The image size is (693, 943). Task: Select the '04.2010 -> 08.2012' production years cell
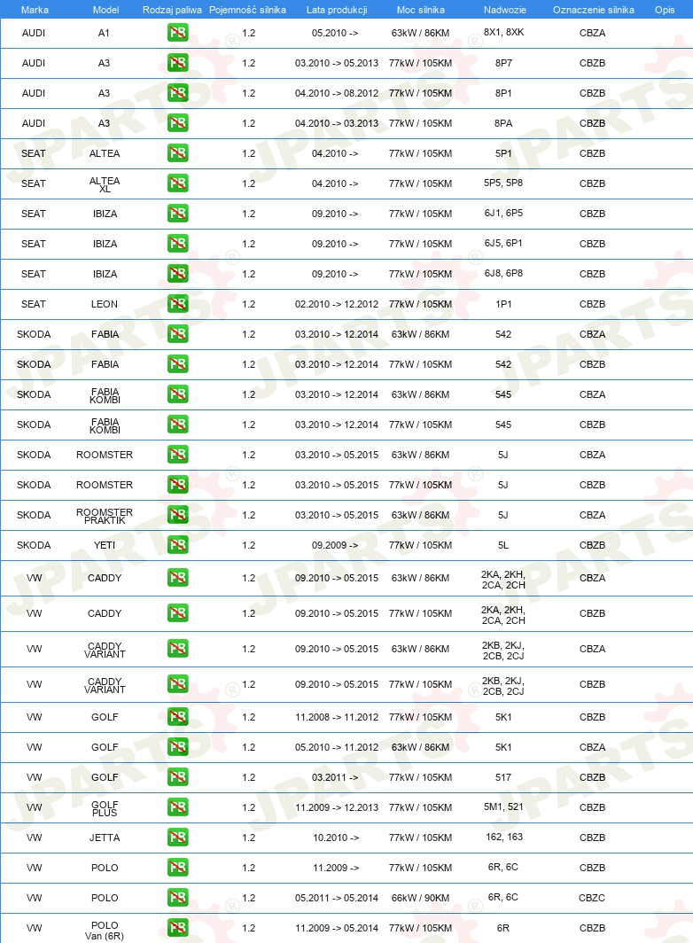click(336, 92)
